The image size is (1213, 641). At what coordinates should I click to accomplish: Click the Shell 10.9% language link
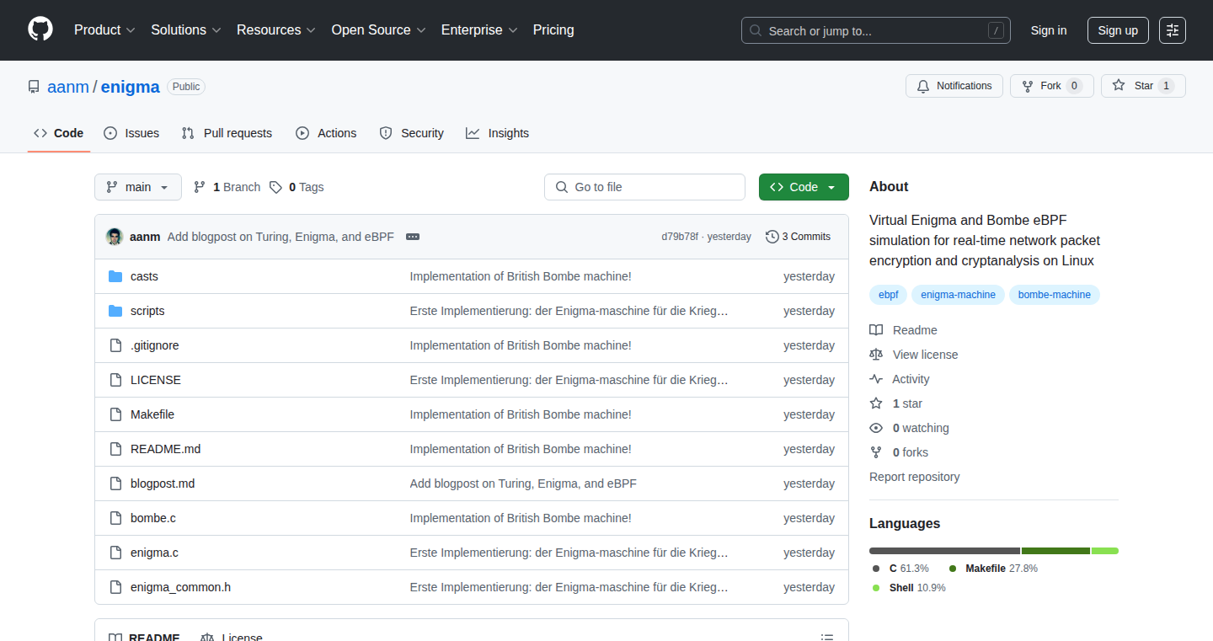(909, 588)
